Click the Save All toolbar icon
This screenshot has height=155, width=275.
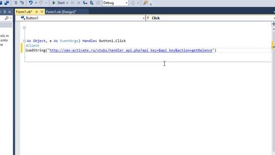pos(7,3)
